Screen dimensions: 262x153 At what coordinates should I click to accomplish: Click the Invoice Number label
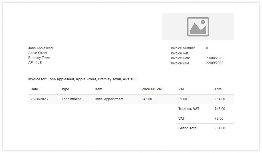point(183,48)
